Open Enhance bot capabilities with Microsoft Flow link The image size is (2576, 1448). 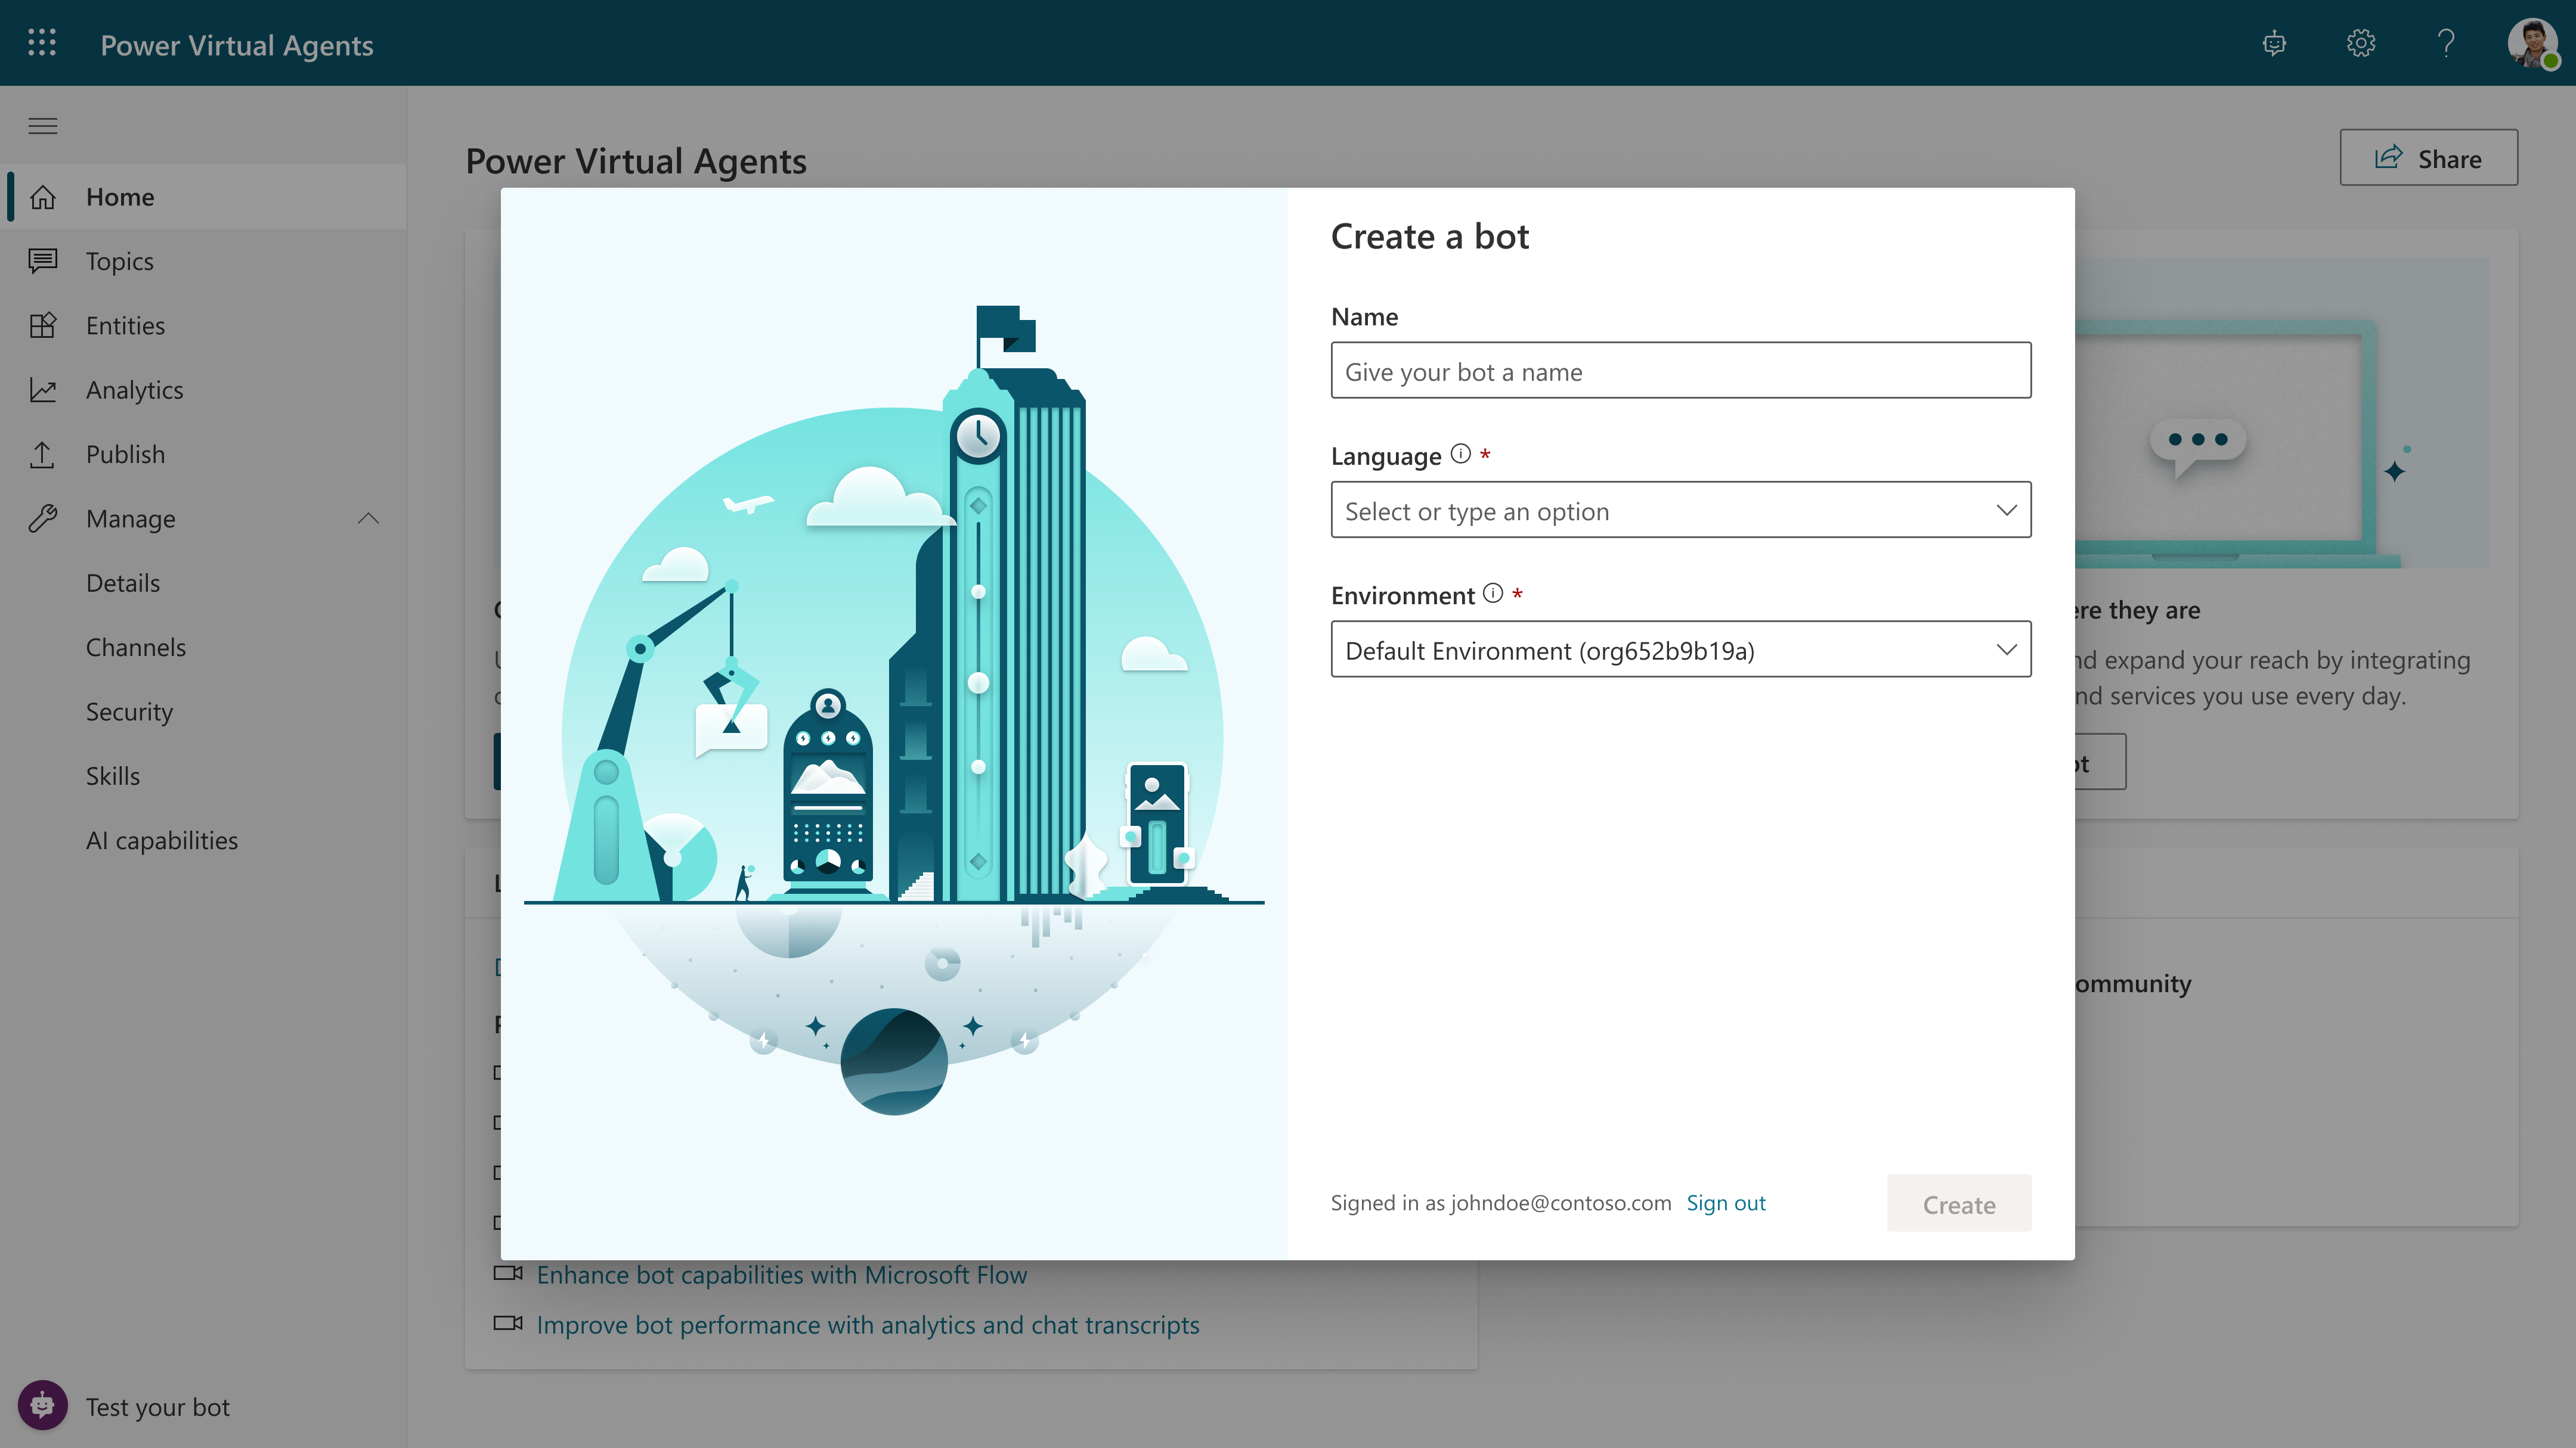click(782, 1275)
